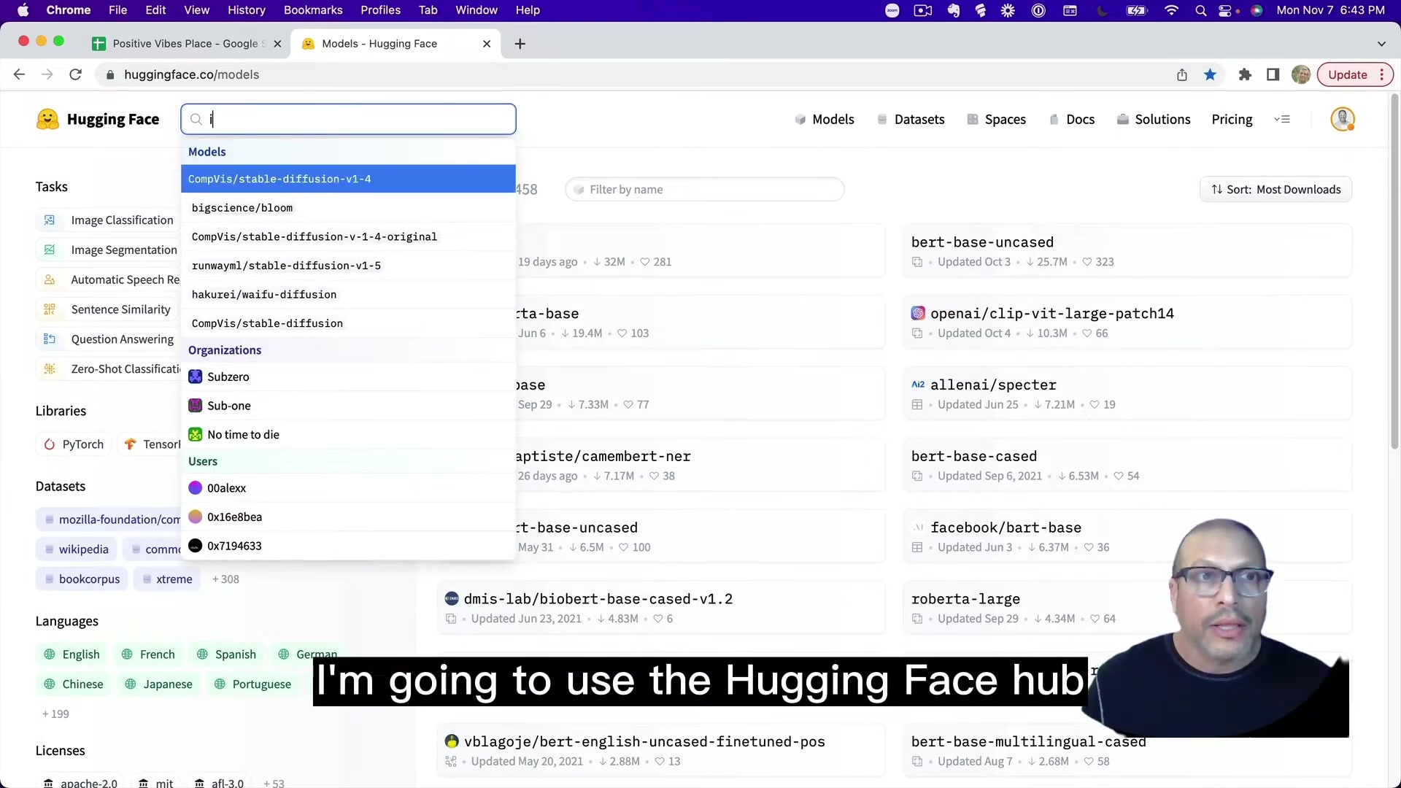
Task: Bookmark page with the star icon
Action: click(x=1210, y=74)
